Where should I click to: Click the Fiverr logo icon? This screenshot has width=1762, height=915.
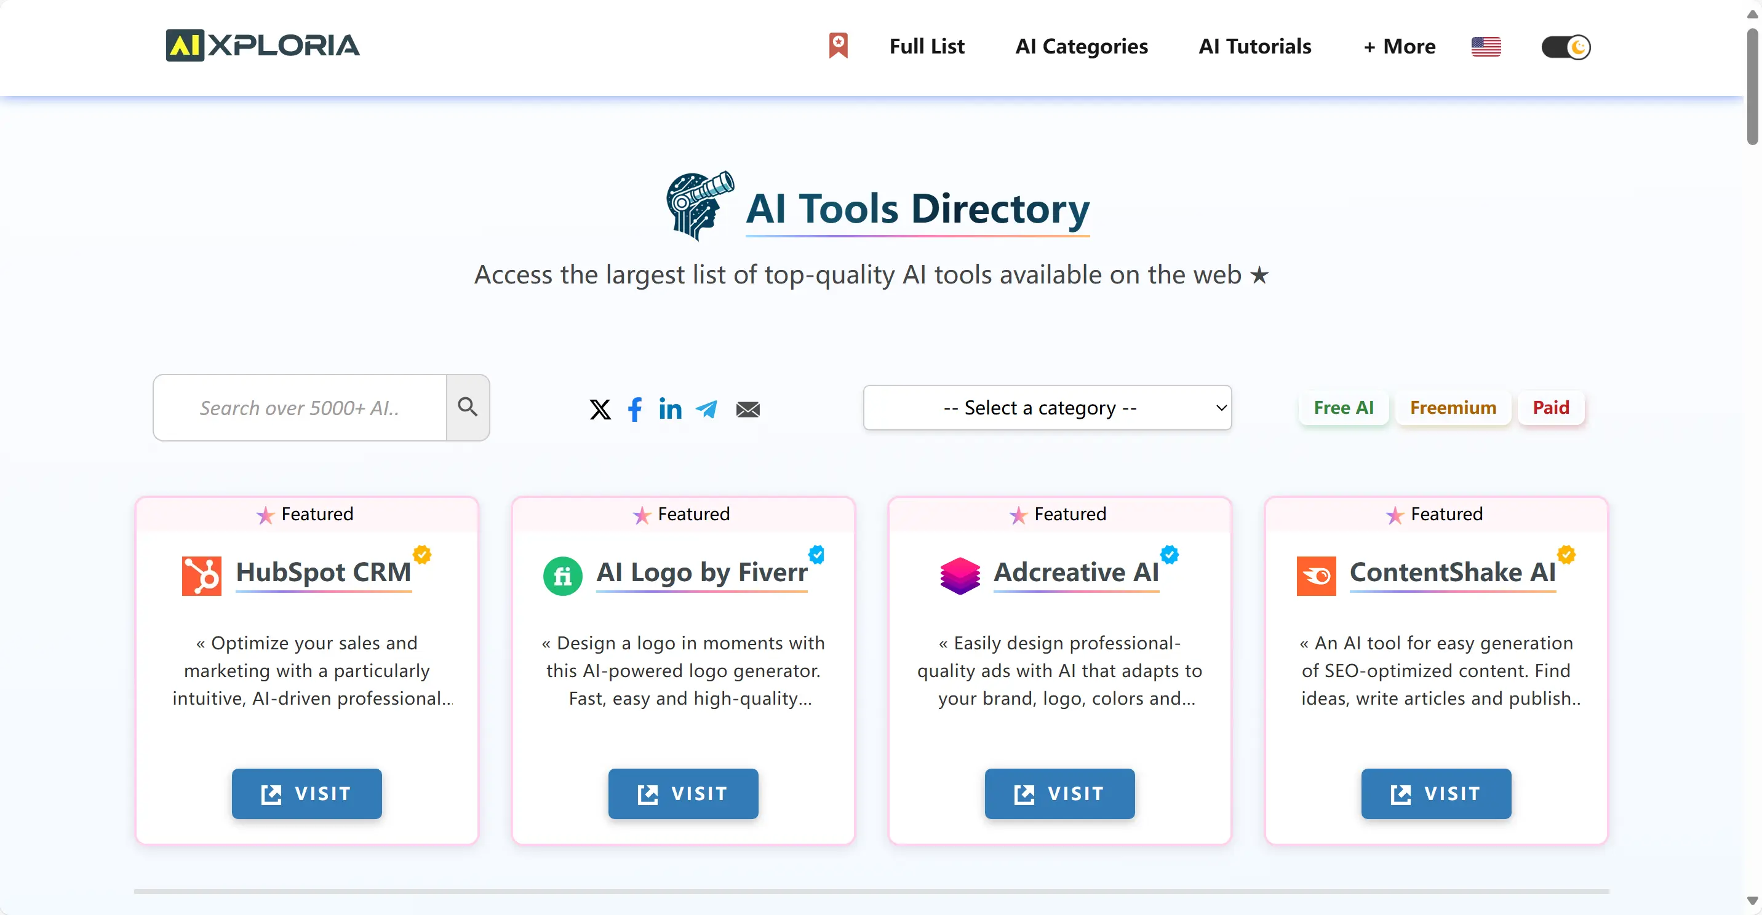point(562,576)
